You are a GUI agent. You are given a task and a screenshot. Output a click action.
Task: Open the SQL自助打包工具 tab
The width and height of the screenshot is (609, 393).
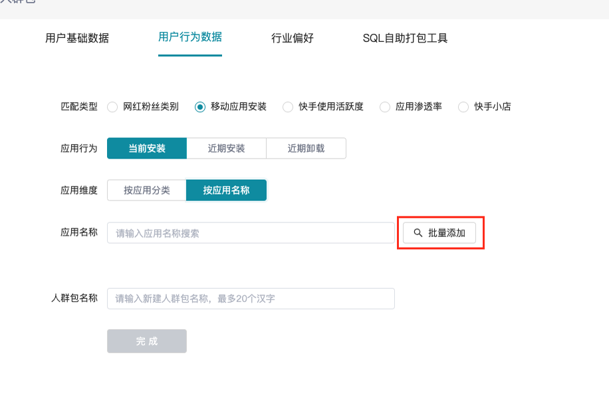pyautogui.click(x=404, y=39)
